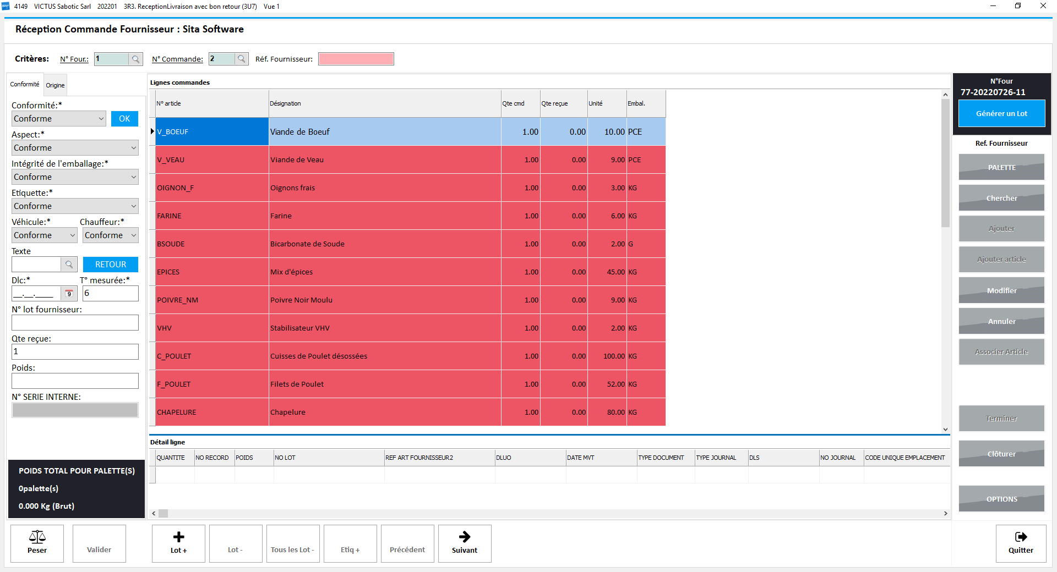Select the Conformité tab
The height and width of the screenshot is (572, 1057).
pyautogui.click(x=25, y=84)
